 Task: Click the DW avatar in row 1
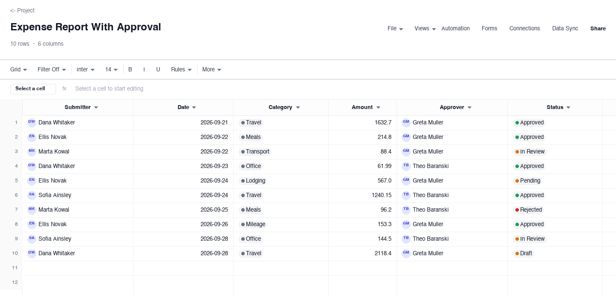click(x=32, y=123)
